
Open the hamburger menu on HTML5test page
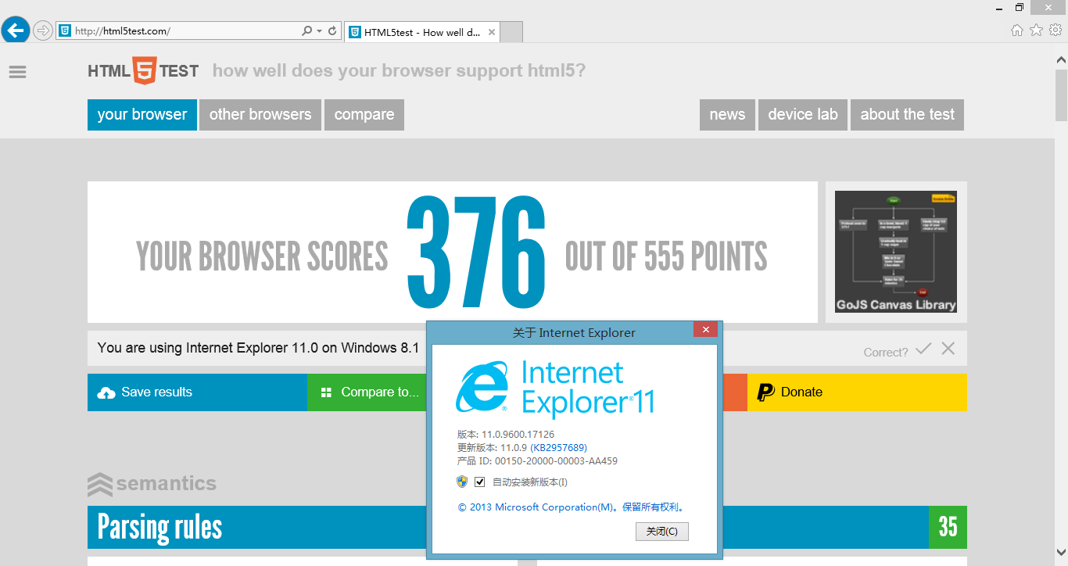tap(17, 72)
